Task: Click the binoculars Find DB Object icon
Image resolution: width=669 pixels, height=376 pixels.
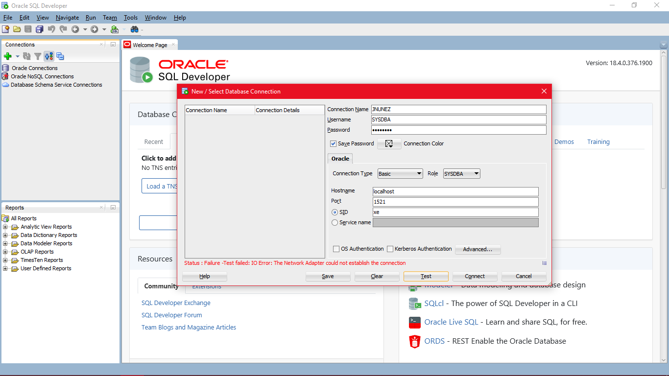Action: click(134, 29)
